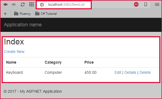Open the red AD blocker icon
Image resolution: width=162 pixels, height=99 pixels.
(x=136, y=4)
